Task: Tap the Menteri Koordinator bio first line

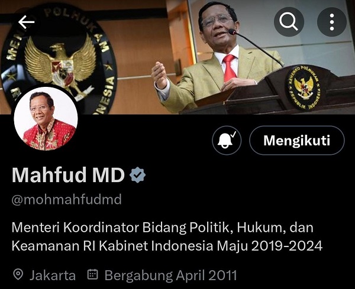Action: coord(162,228)
